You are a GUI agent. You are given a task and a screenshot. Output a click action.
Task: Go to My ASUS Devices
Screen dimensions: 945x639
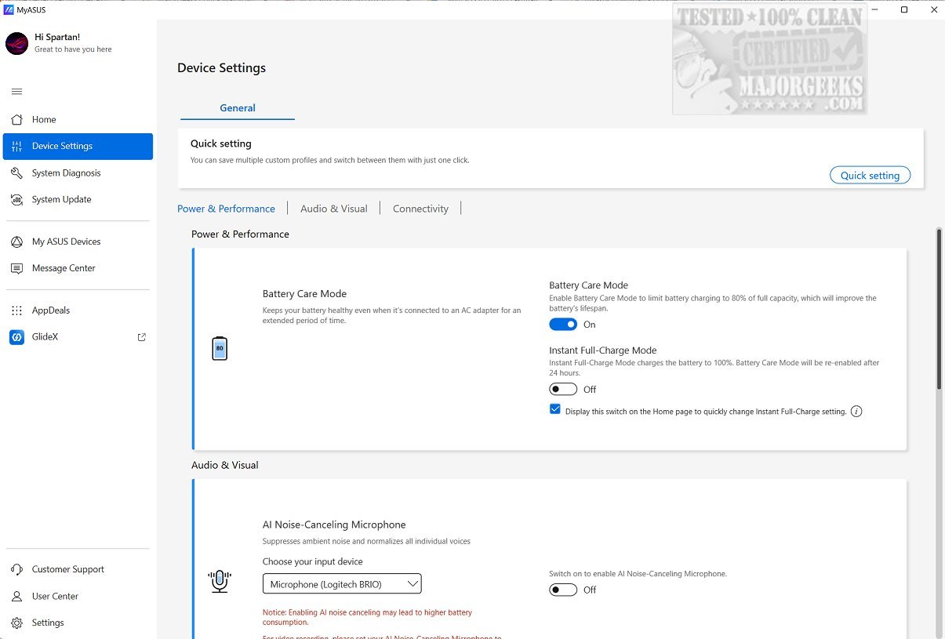point(66,242)
